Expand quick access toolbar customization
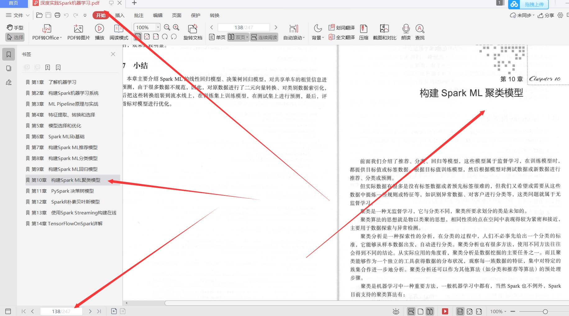The image size is (569, 316). tap(85, 15)
